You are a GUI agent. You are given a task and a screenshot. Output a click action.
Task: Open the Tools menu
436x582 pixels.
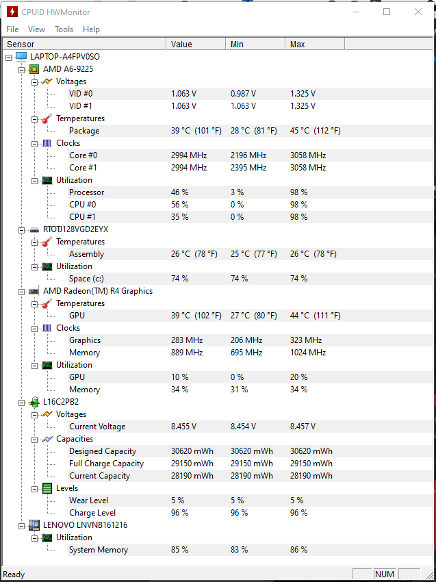tap(64, 29)
